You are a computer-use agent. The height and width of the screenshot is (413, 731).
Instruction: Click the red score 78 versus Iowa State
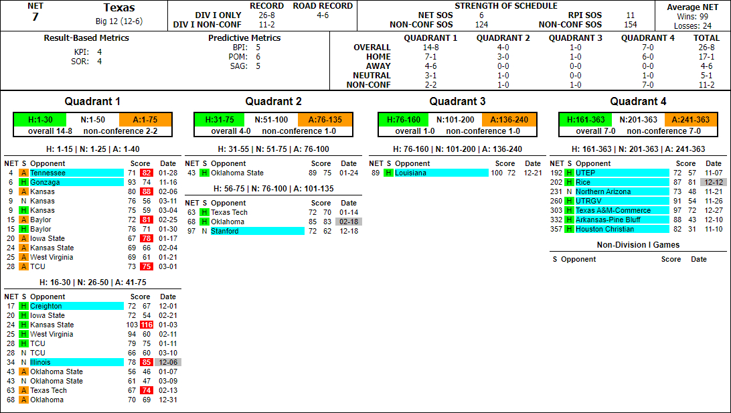pyautogui.click(x=147, y=238)
